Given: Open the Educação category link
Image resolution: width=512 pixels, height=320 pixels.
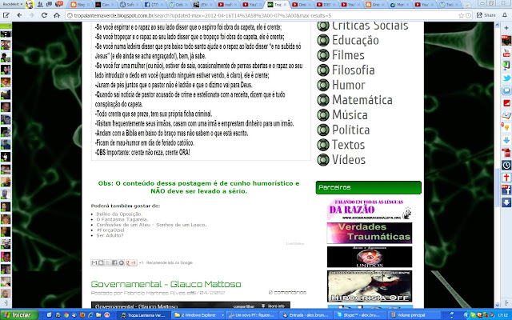Looking at the screenshot, I should [355, 40].
